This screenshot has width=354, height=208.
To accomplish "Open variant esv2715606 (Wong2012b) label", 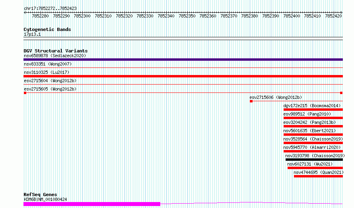I will click(276, 97).
